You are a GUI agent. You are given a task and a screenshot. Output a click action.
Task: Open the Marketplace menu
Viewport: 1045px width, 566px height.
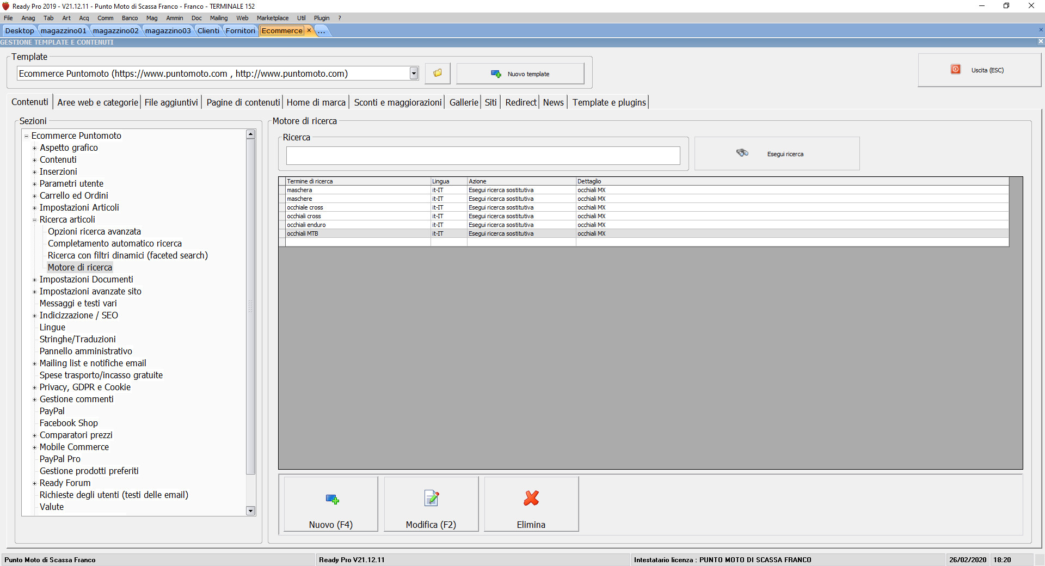[x=273, y=18]
